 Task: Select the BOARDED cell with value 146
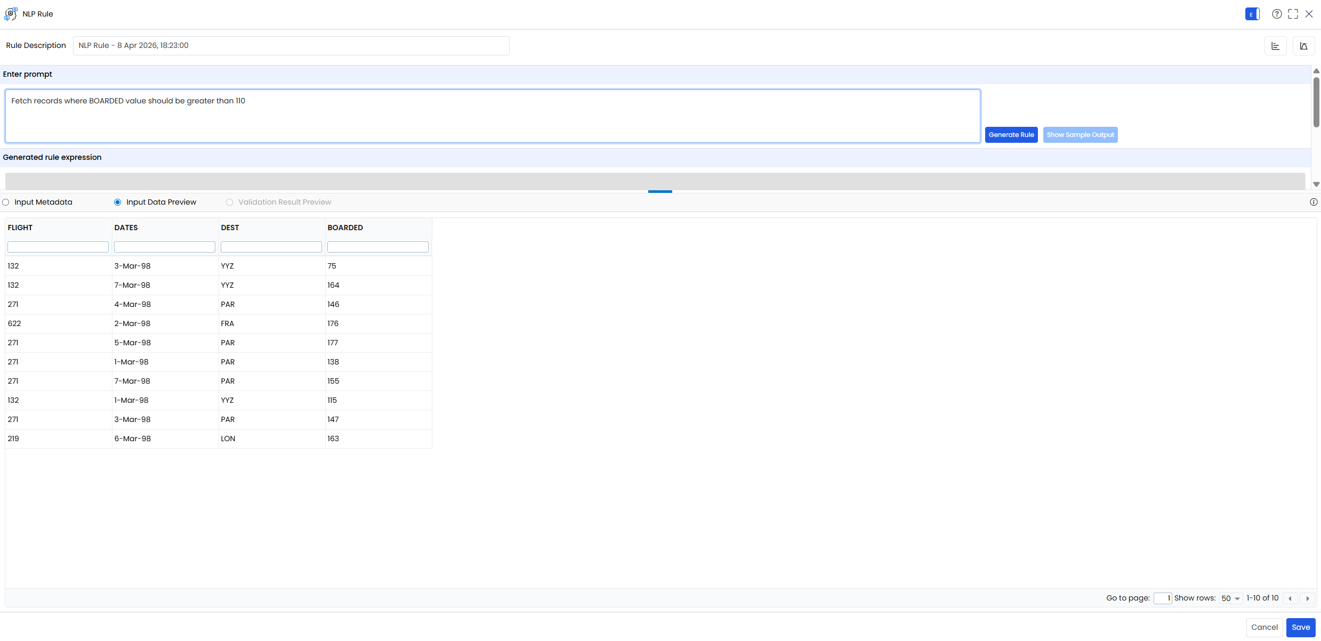[378, 304]
